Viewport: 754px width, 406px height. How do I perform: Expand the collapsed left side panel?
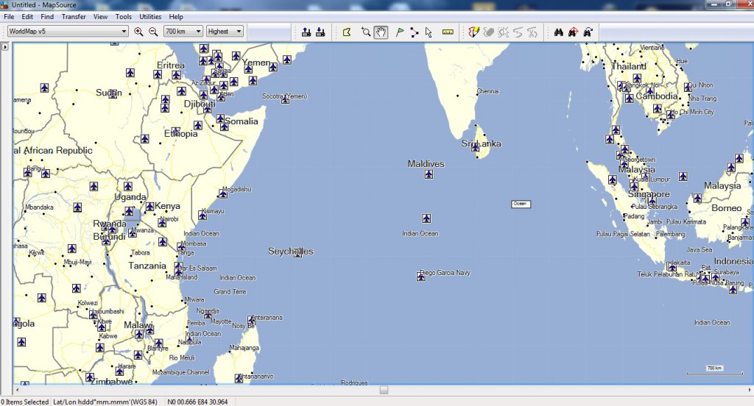point(5,47)
